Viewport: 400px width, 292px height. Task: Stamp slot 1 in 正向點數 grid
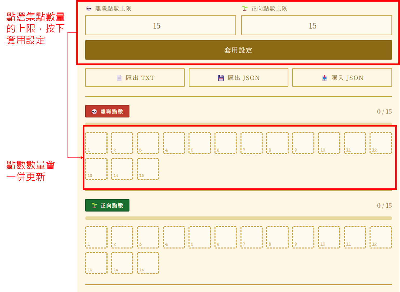pyautogui.click(x=96, y=237)
